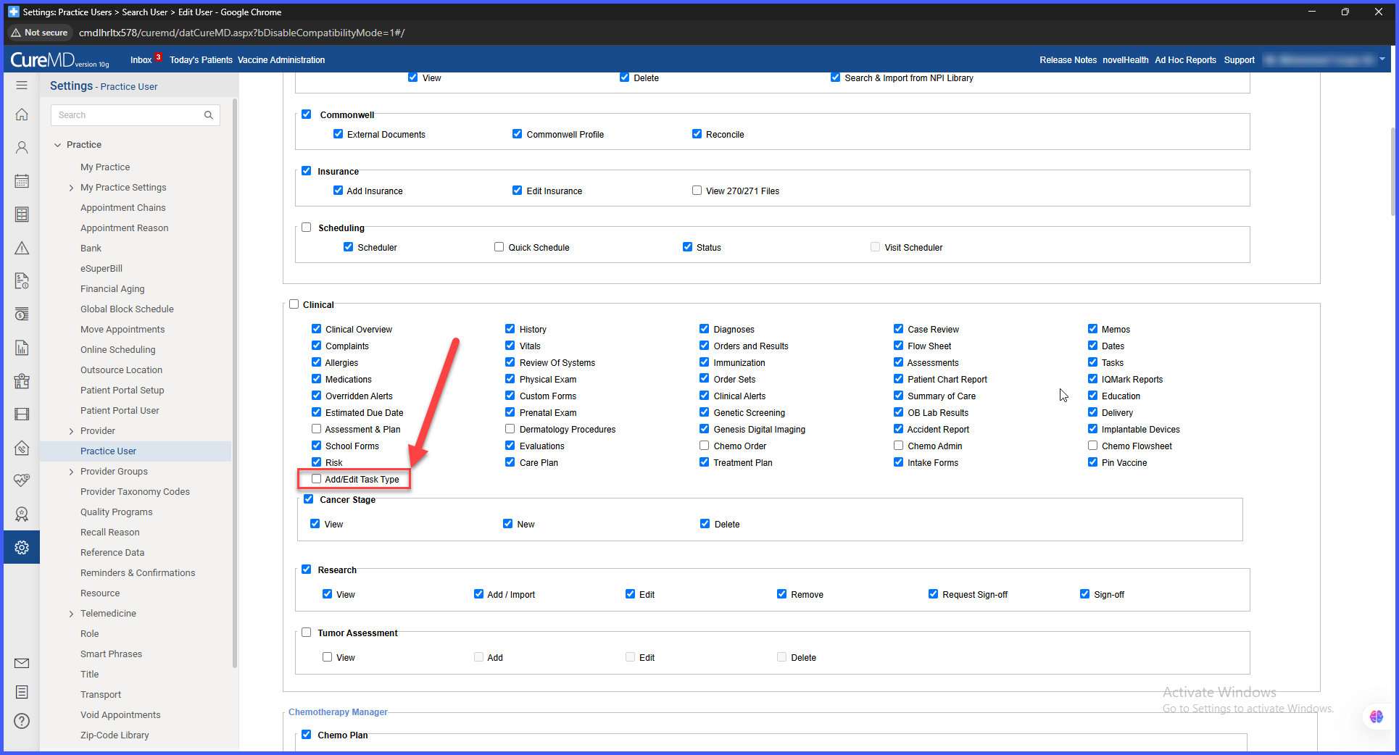
Task: Collapse the Practice tree node
Action: pyautogui.click(x=57, y=145)
